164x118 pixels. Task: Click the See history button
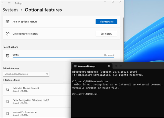pyautogui.click(x=106, y=34)
